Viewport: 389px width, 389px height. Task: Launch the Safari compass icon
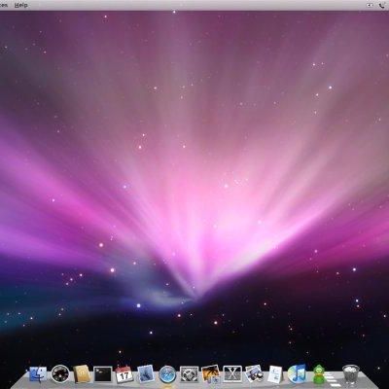[x=167, y=374]
